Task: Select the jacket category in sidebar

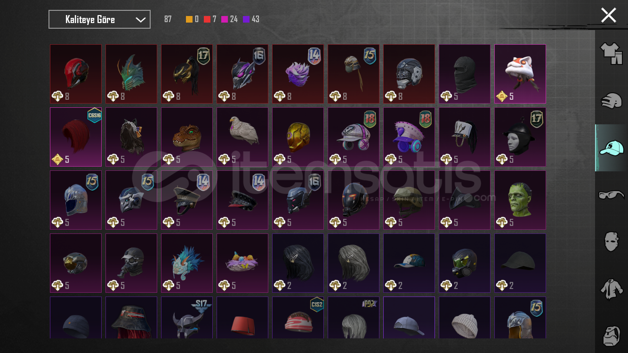Action: (611, 289)
